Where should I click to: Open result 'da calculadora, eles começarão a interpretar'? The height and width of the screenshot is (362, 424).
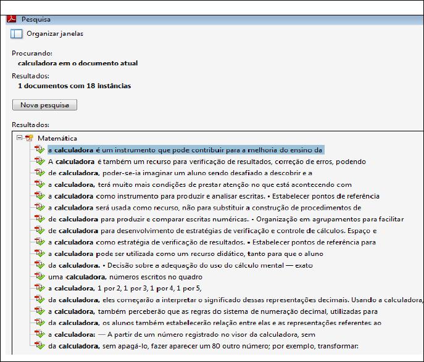point(235,300)
